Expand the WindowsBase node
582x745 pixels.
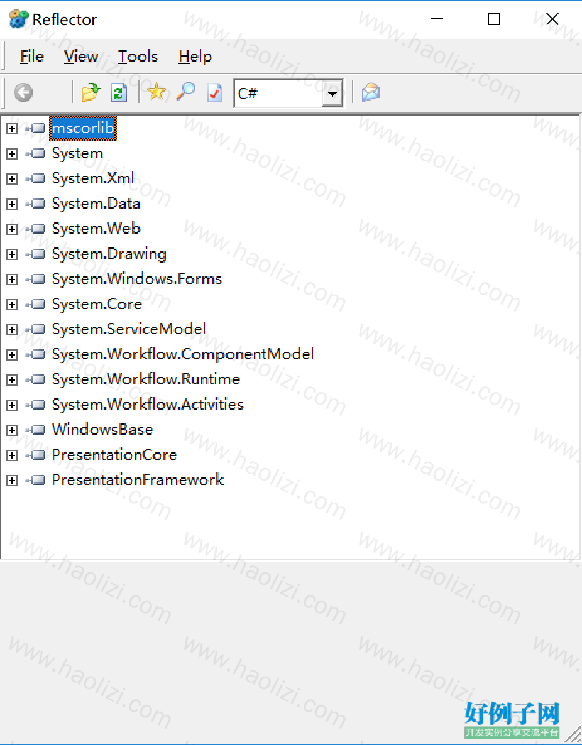12,430
